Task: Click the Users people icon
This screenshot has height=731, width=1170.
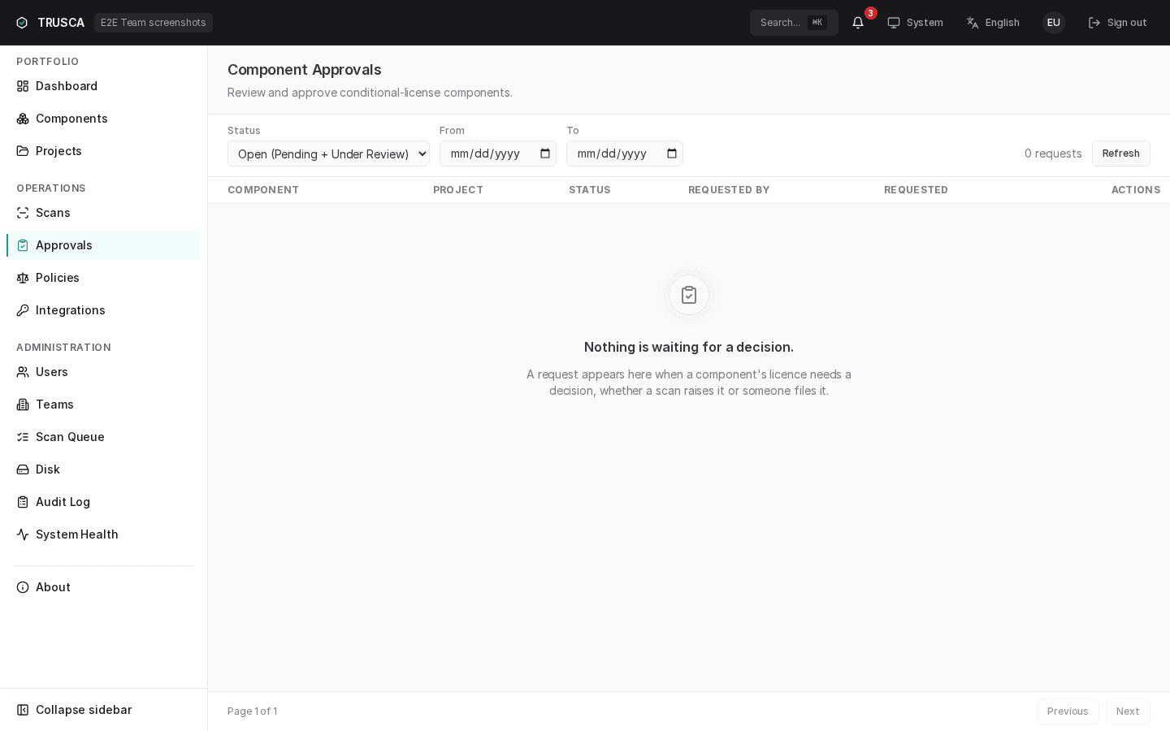Action: [23, 372]
